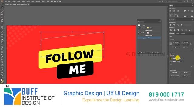Toggle Flip Horizontally in the Transform section
This screenshot has width=194, height=109.
click(184, 48)
